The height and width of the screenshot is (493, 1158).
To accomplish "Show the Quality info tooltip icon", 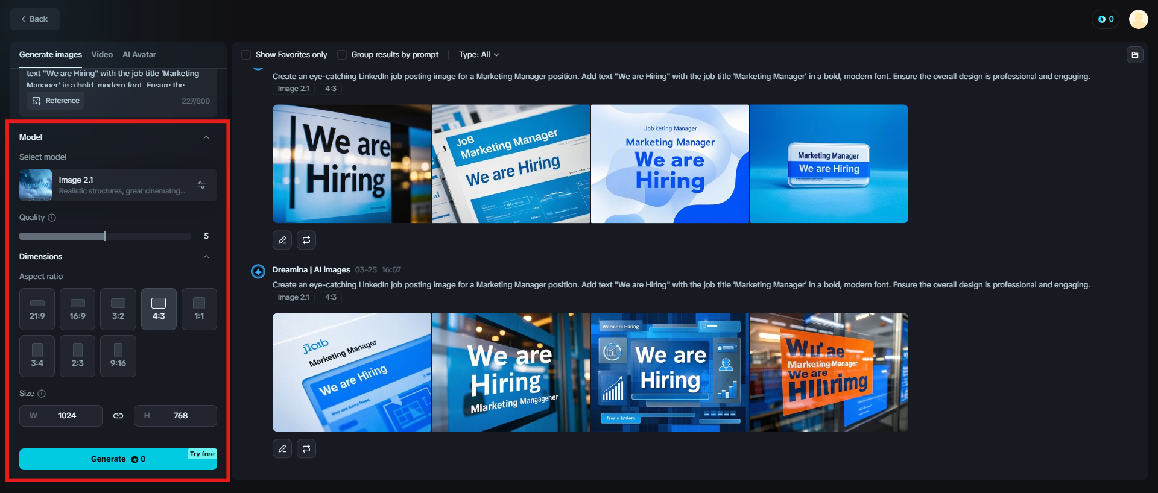I will pos(52,218).
